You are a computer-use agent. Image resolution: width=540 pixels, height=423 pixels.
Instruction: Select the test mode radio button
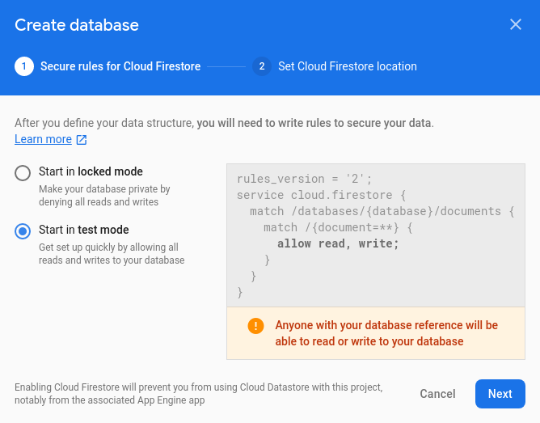23,231
